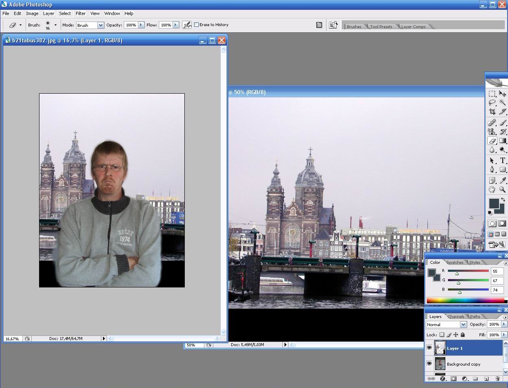Toggle visibility of Background copy layer
The image size is (508, 388).
click(429, 364)
